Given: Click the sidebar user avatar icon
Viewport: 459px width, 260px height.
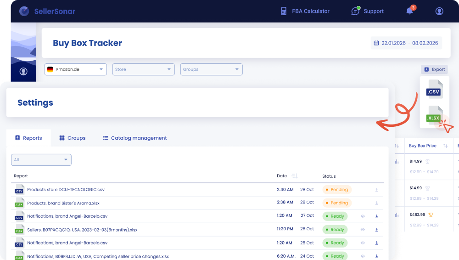Looking at the screenshot, I should 23,71.
